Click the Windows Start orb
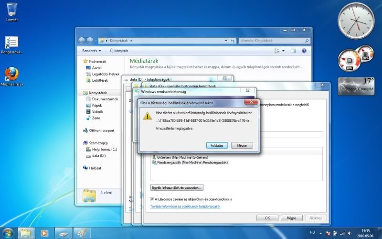The width and height of the screenshot is (382, 239). coord(7,233)
